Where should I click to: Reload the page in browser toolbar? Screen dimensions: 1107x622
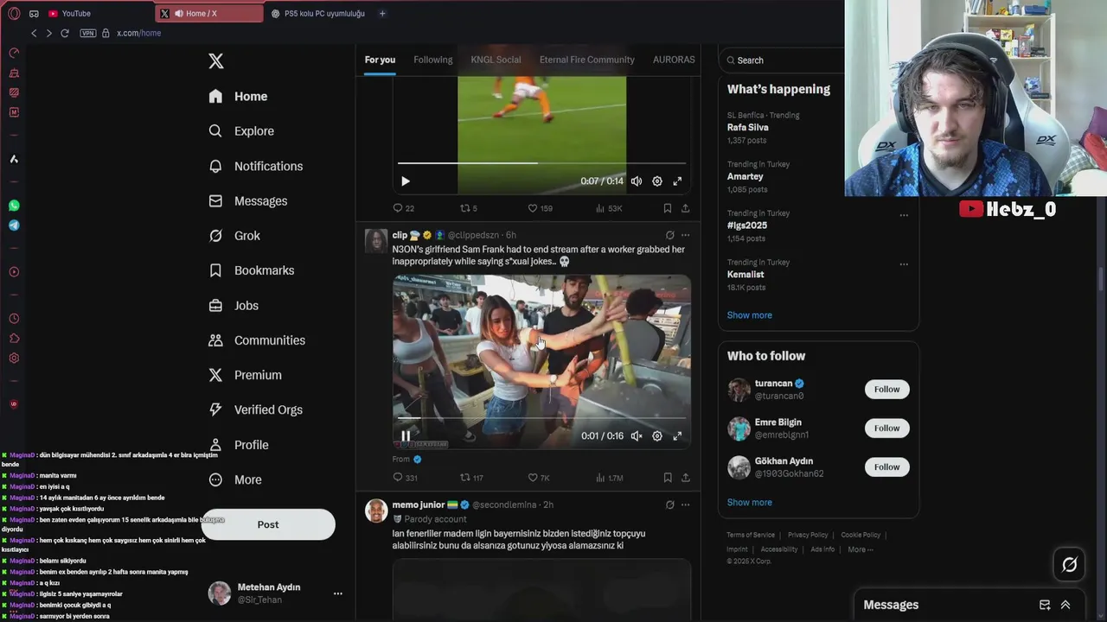click(x=64, y=33)
